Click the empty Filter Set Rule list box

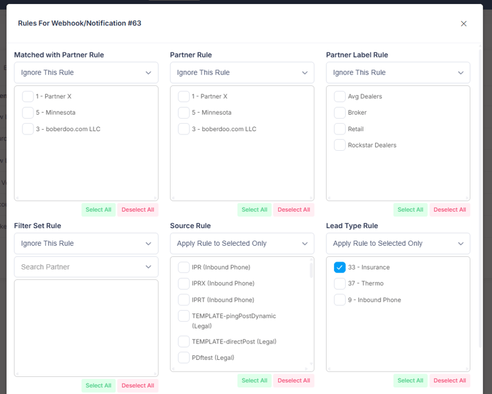(86, 328)
